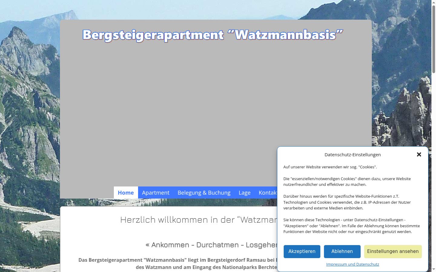Click the paragraph about "essenziellen/notwendigen Cookies"
This screenshot has height=272, width=436.
point(347,182)
